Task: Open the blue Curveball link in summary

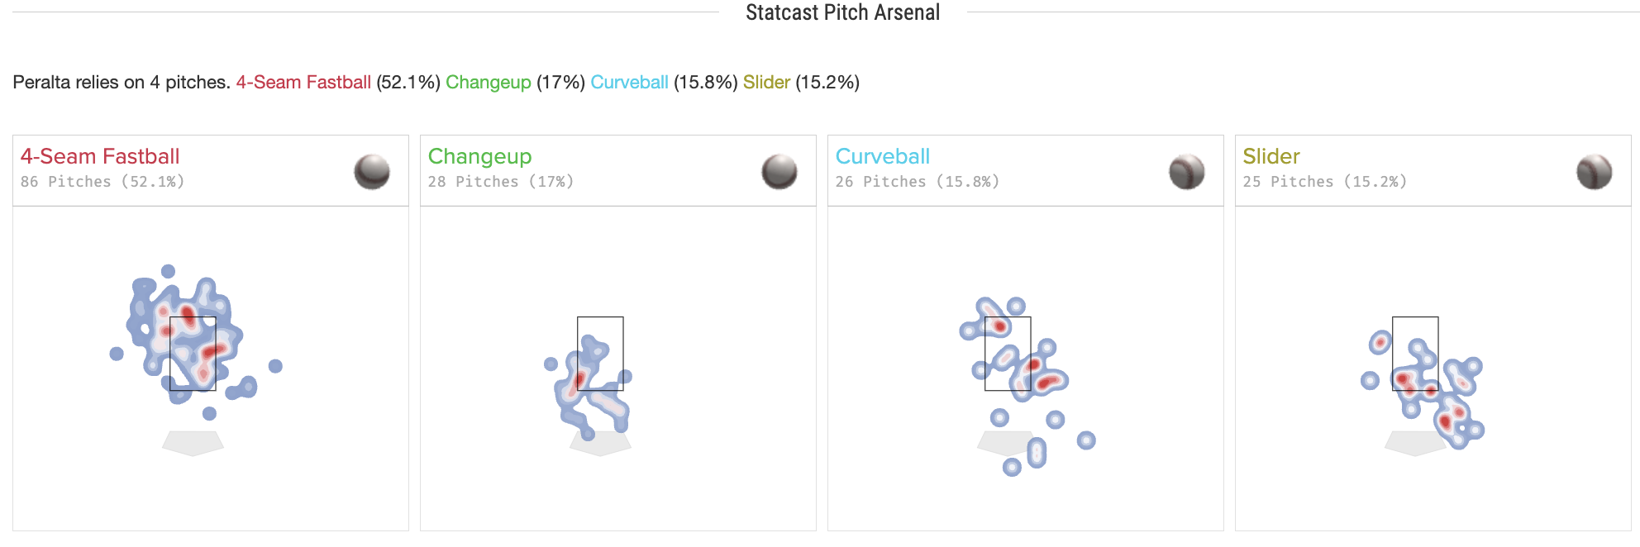Action: (629, 83)
